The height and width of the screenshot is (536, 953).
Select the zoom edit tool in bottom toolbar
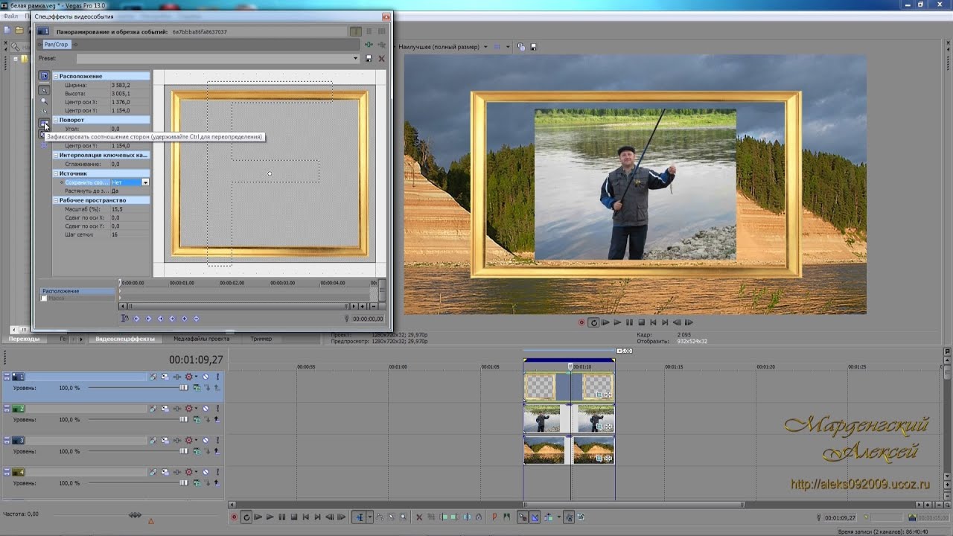click(x=404, y=517)
